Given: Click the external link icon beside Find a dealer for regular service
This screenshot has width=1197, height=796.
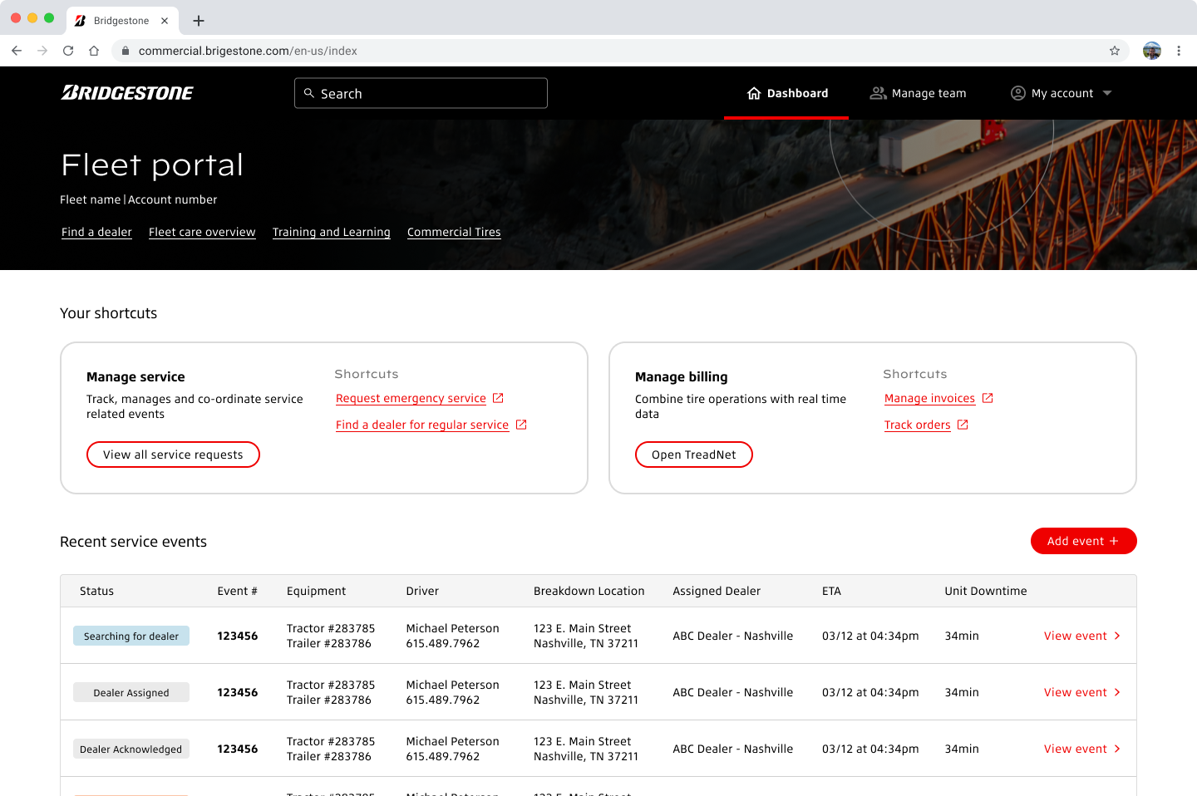Looking at the screenshot, I should coord(521,425).
